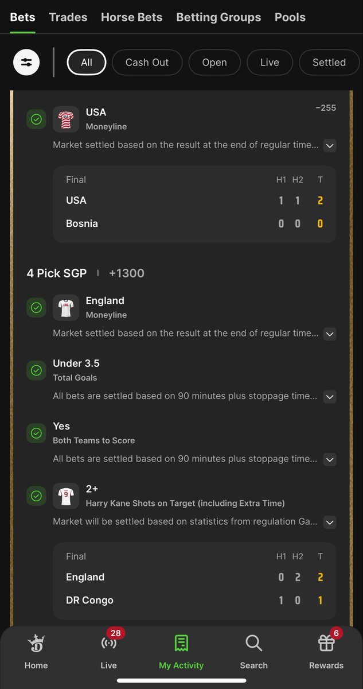
Task: Show only Settled bets
Action: tap(329, 63)
